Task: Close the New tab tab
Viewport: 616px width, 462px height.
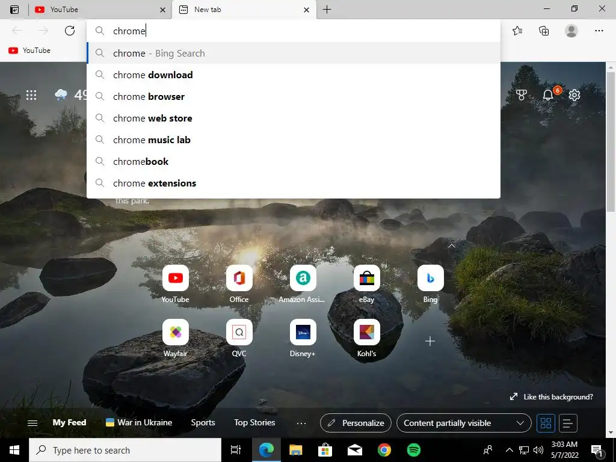Action: pyautogui.click(x=306, y=10)
